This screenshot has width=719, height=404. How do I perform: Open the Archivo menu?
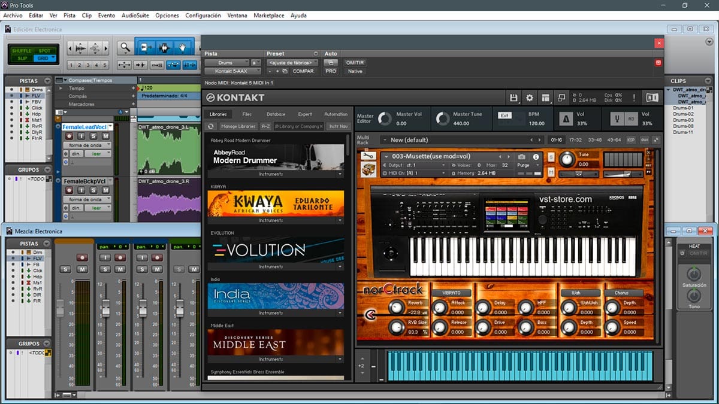[13, 16]
